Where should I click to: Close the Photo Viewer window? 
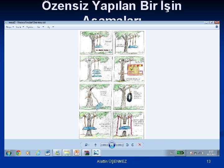(217, 22)
